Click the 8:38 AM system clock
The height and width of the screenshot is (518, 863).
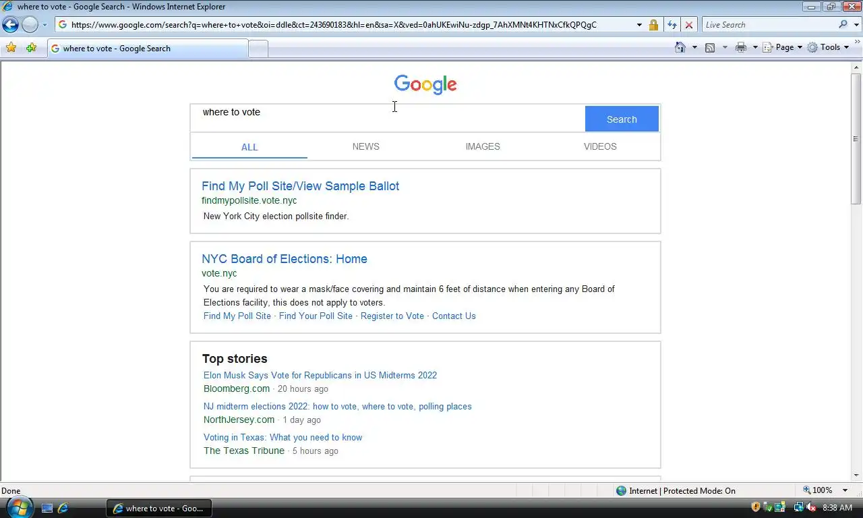click(x=837, y=508)
